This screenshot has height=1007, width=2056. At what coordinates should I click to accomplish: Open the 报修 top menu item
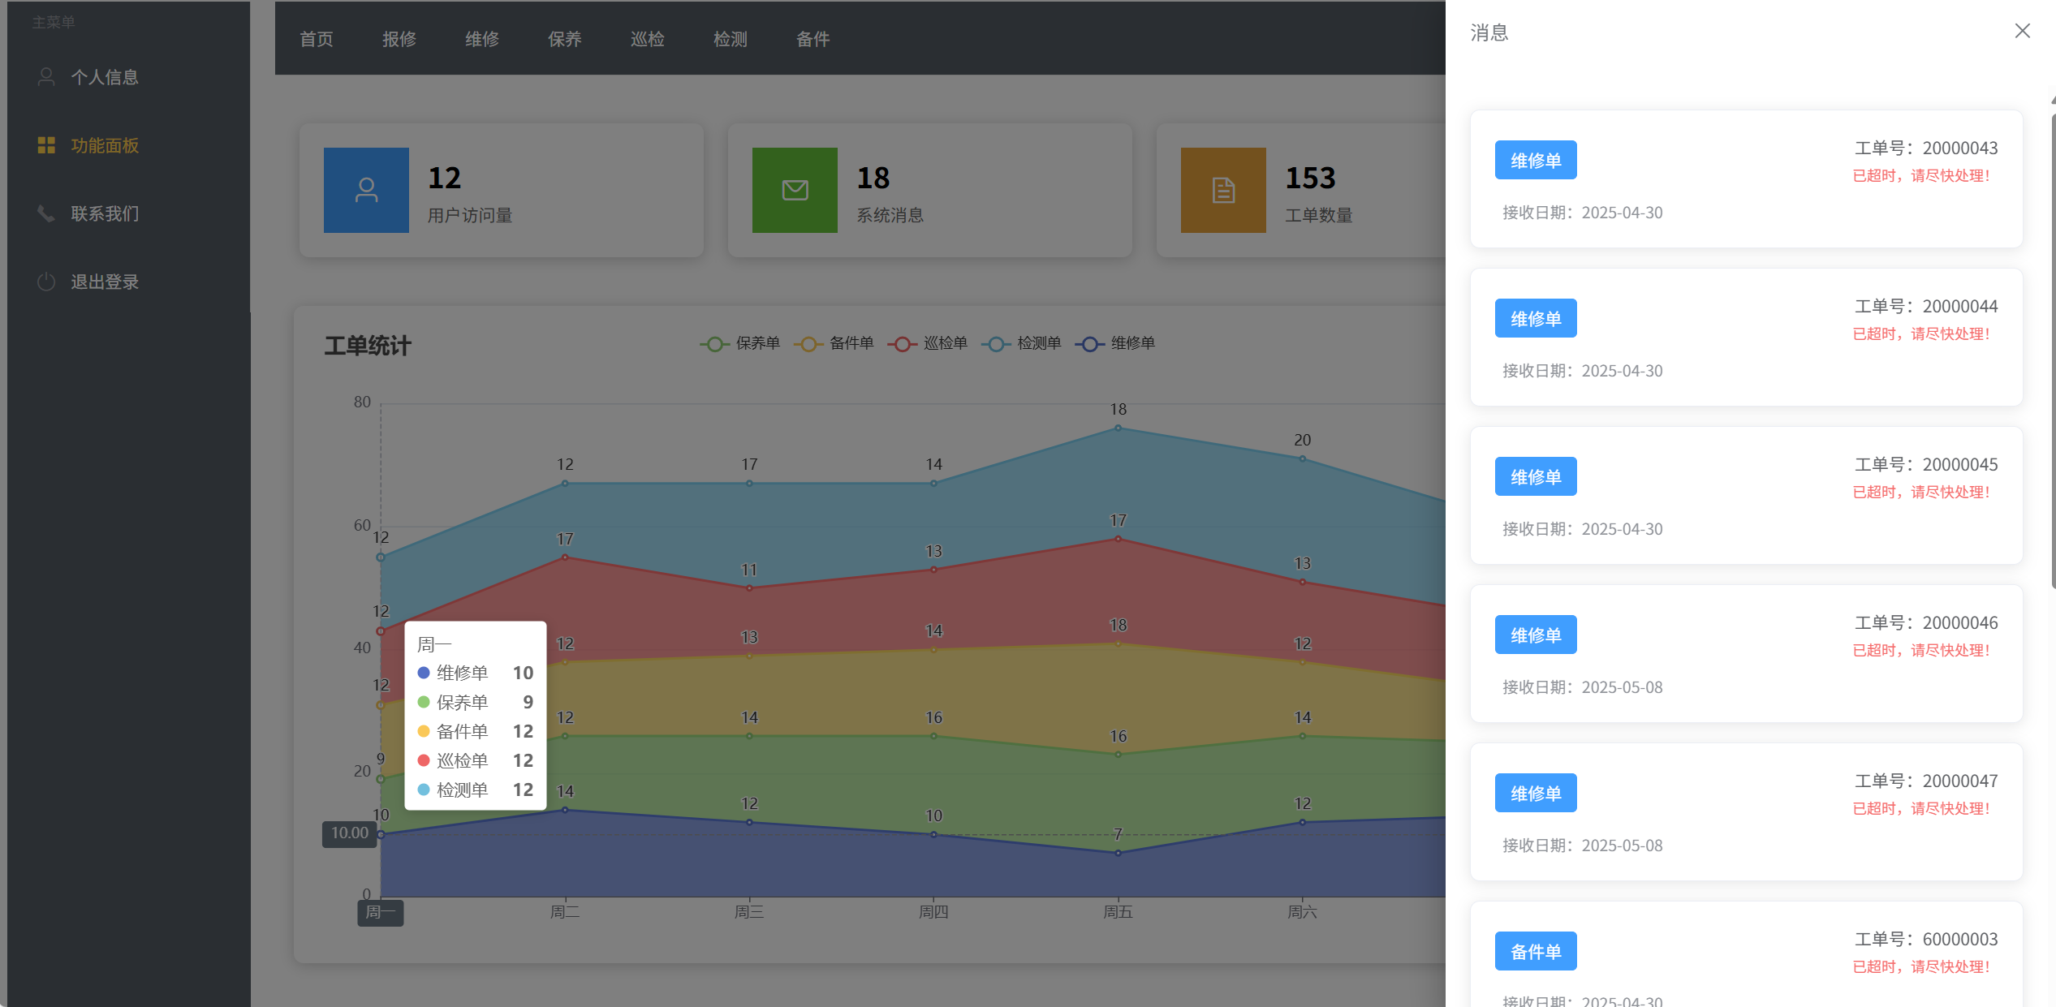coord(399,39)
